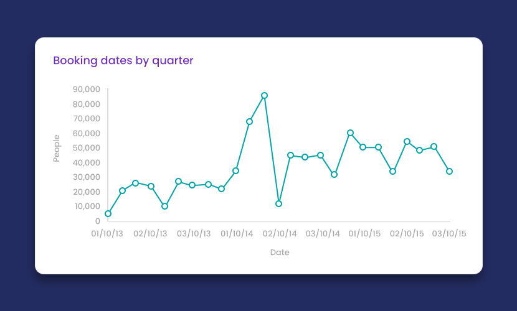
Task: Click the 0 label on the y-axis
Action: [x=97, y=221]
